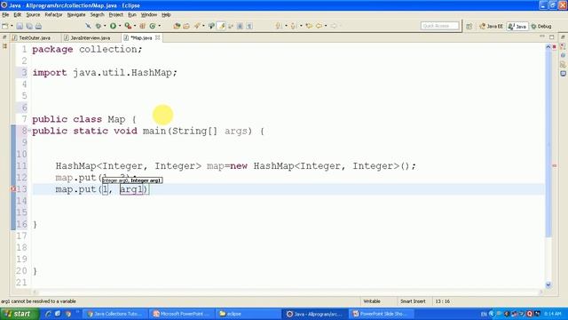568x320 pixels.
Task: Open the Help menu
Action: (x=166, y=15)
